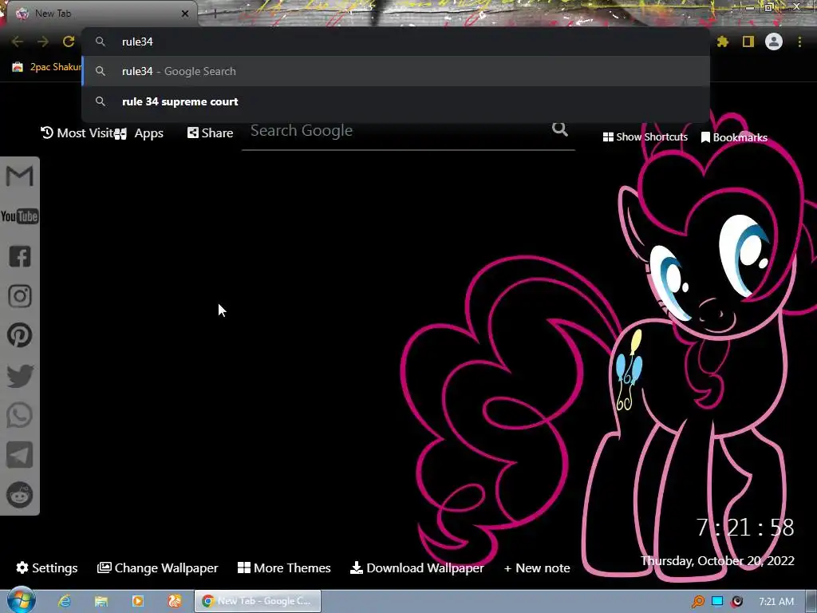Click Change Wallpaper
The height and width of the screenshot is (613, 817).
tap(157, 568)
